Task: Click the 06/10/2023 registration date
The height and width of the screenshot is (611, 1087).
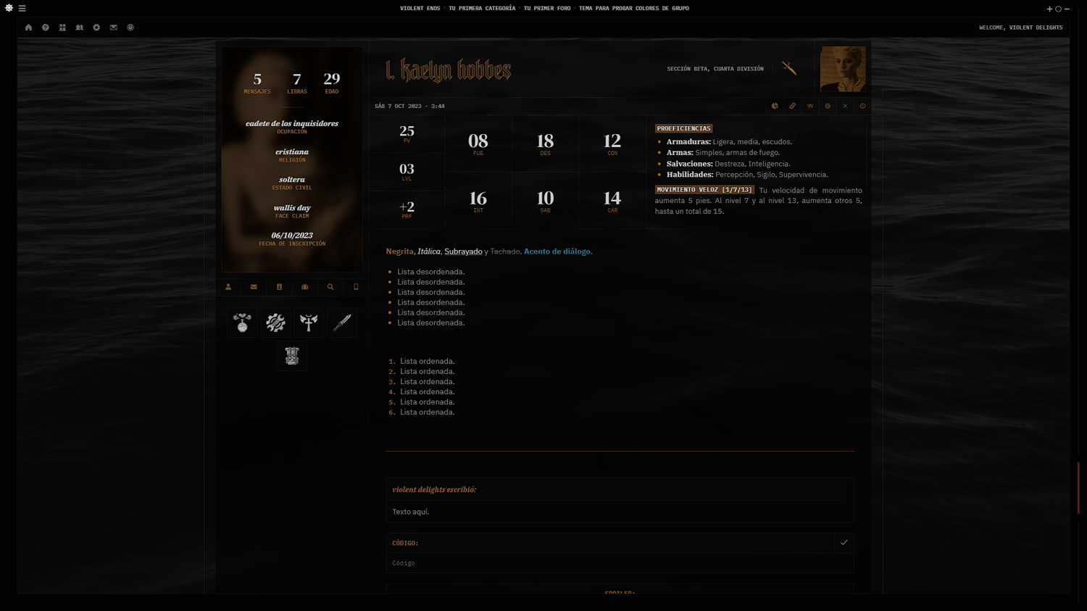Action: pyautogui.click(x=292, y=236)
